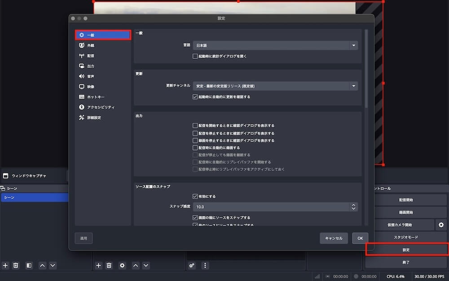Image resolution: width=449 pixels, height=281 pixels.
Task: Move source up in the sources toolbar
Action: coord(136,266)
